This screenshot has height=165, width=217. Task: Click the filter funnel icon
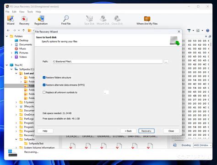click(x=189, y=31)
